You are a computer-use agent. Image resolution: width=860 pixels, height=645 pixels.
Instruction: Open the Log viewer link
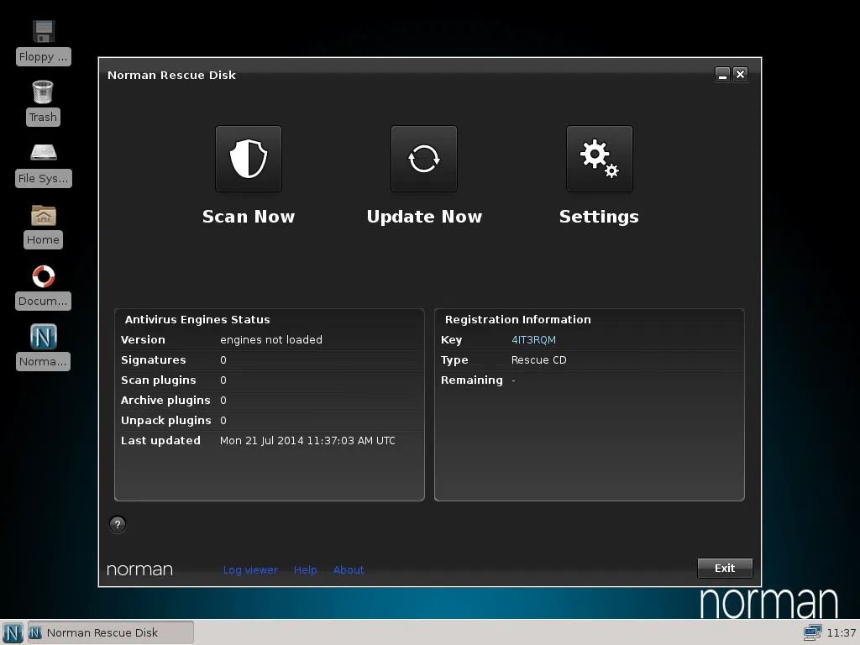(250, 570)
